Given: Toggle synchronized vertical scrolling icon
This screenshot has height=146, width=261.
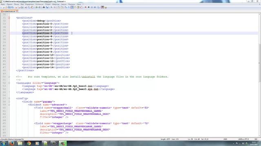Looking at the screenshot, I should point(58,7).
